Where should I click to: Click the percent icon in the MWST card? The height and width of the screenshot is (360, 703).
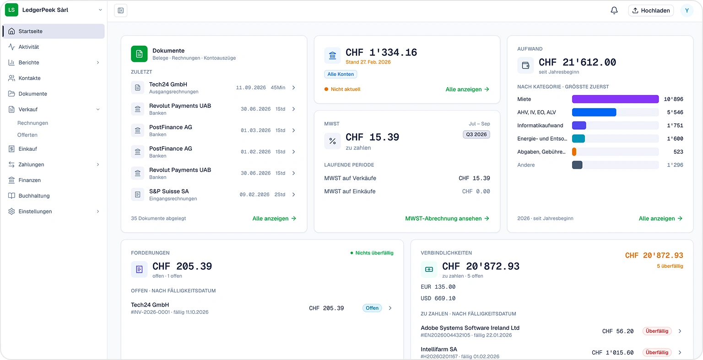click(333, 141)
